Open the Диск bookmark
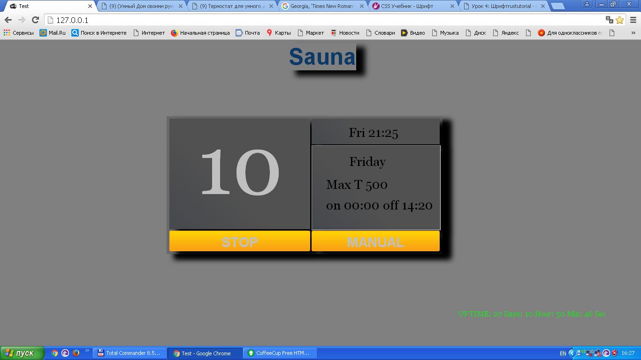Screen dimensions: 641x360 tap(475, 33)
